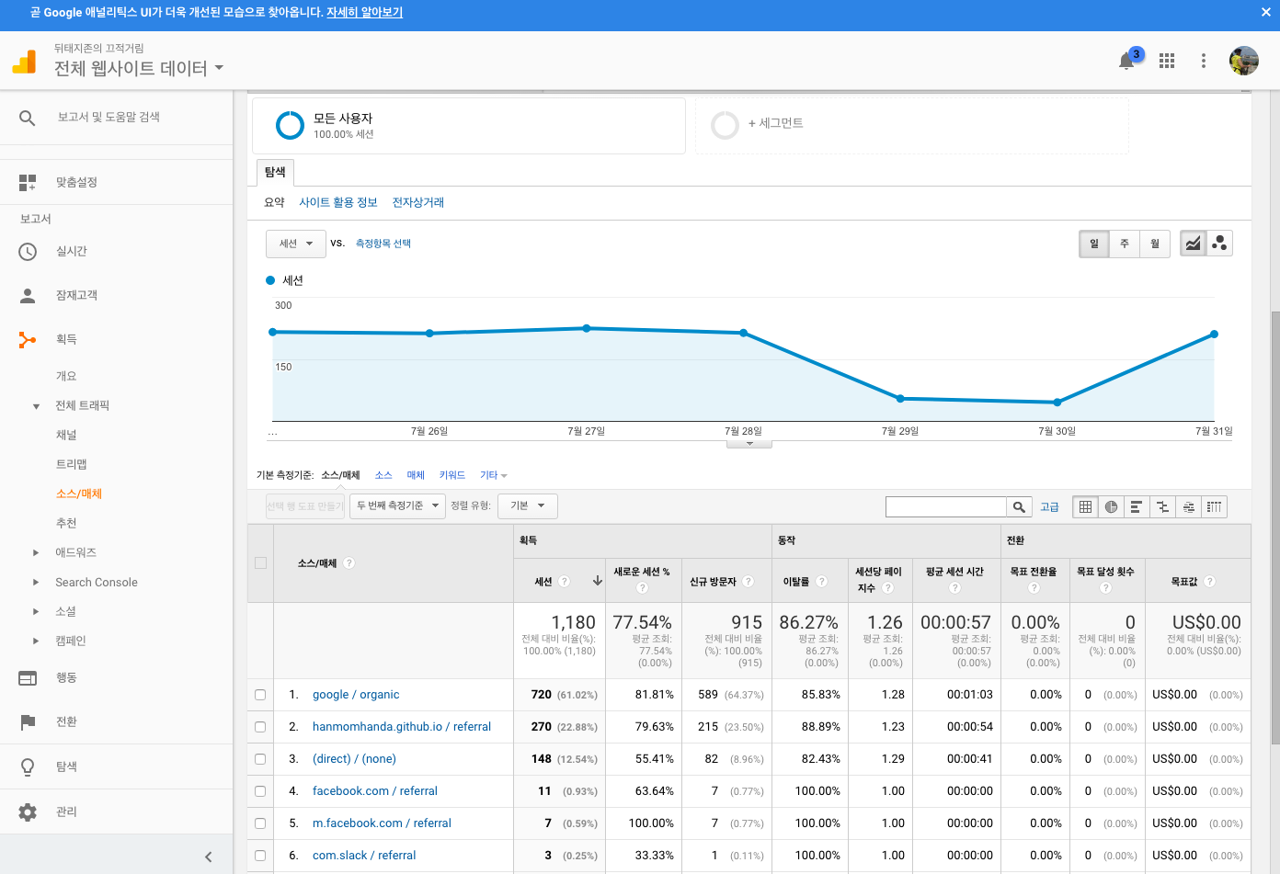Collapse the 전체 트래픽 tree item

pos(36,406)
